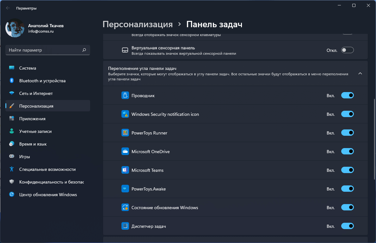Open Конфиденциальность и безопасность settings
The height and width of the screenshot is (243, 376).
[48, 182]
